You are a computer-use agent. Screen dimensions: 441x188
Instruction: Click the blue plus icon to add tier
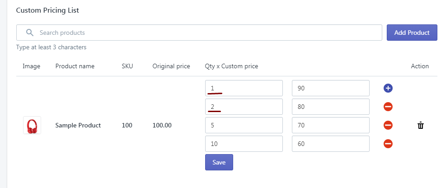(388, 89)
